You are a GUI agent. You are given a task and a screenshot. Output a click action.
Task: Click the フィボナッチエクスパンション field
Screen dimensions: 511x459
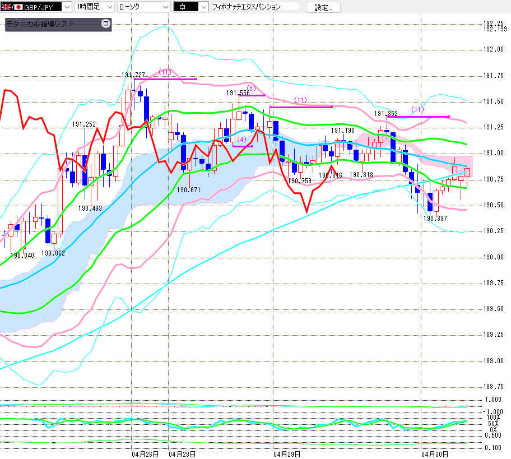(x=256, y=7)
